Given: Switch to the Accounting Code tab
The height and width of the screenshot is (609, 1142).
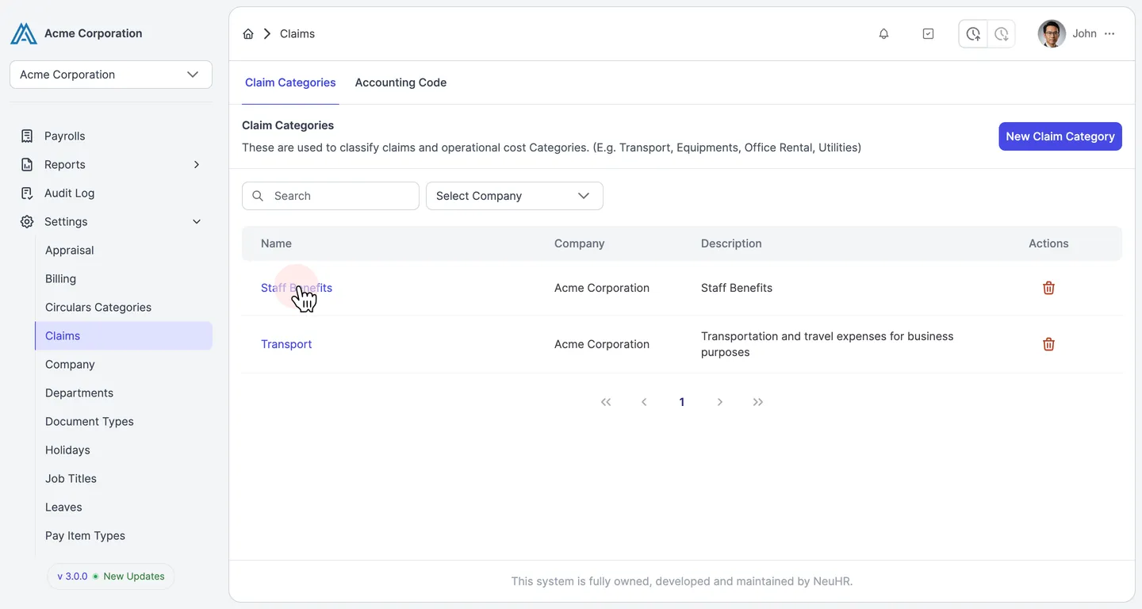Looking at the screenshot, I should tap(400, 82).
